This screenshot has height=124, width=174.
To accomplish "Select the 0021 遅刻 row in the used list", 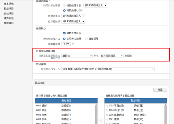I will tap(135, 119).
